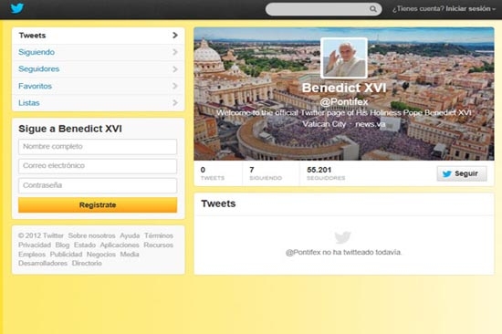Click the Correo electrónico field
The width and height of the screenshot is (502, 334).
coord(98,166)
